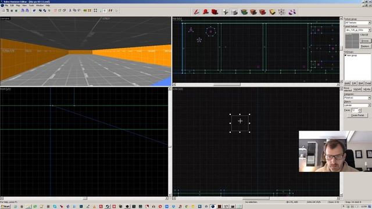Select the Clipping tool wireframe icon
The height and width of the screenshot is (209, 372).
(281, 12)
